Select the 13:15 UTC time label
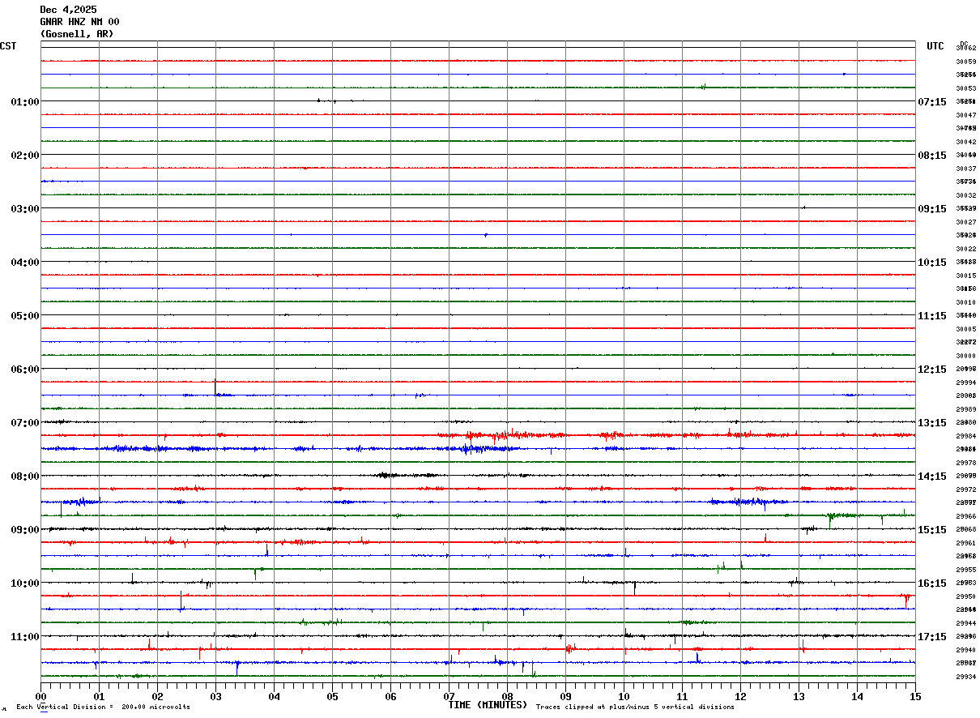The image size is (980, 718). pos(932,423)
